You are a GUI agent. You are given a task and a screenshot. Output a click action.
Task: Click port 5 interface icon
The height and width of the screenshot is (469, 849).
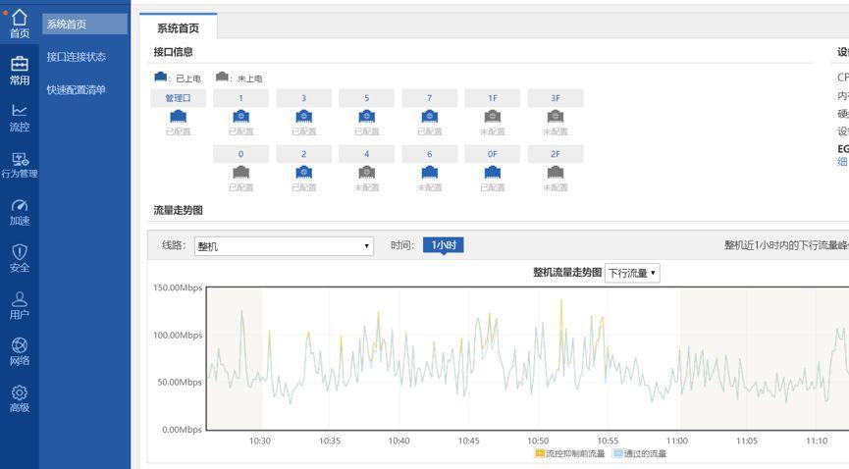[366, 117]
